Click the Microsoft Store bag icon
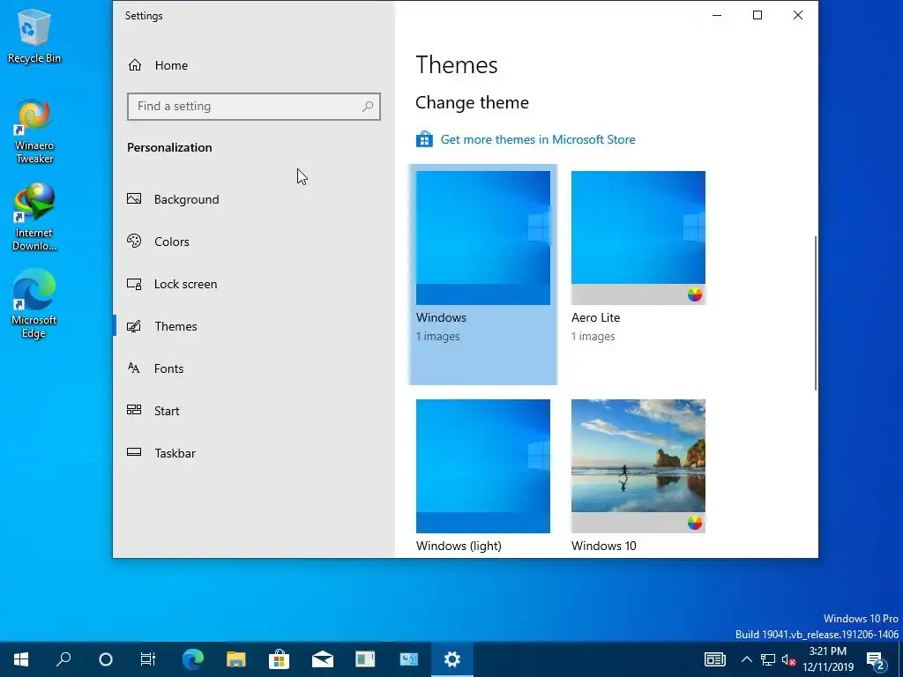 click(424, 139)
